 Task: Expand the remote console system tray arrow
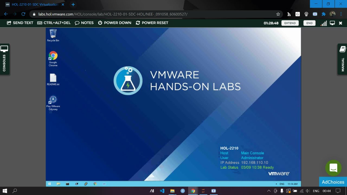click(x=276, y=184)
